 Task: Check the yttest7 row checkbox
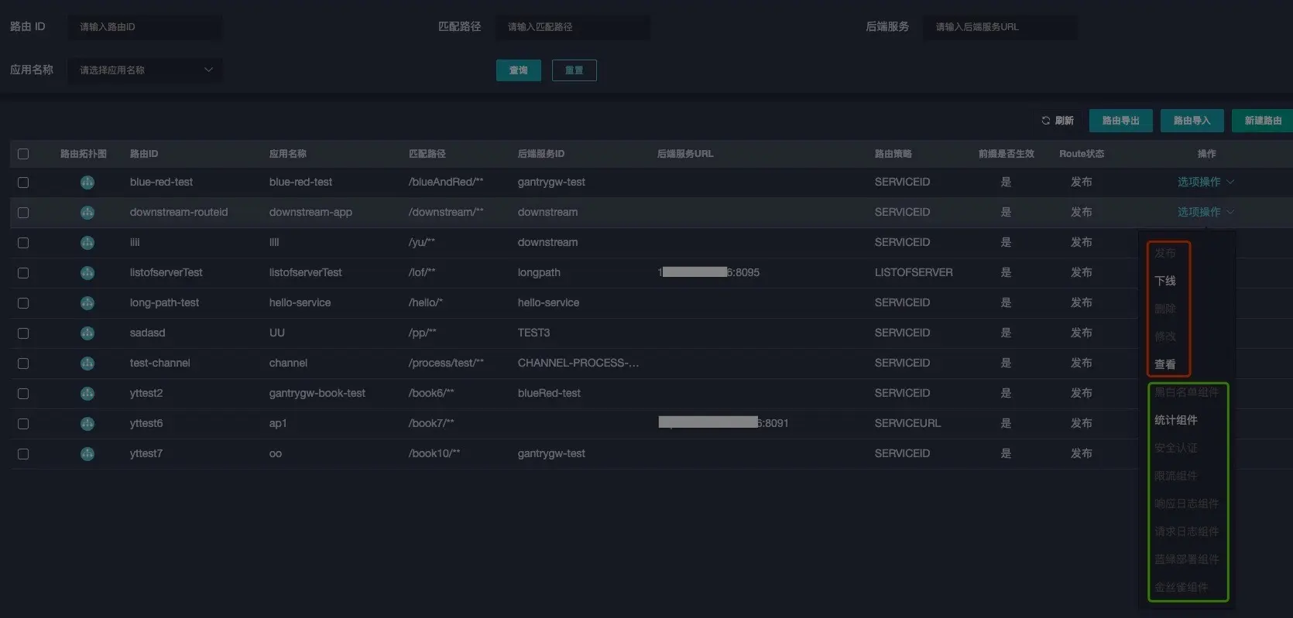[23, 454]
